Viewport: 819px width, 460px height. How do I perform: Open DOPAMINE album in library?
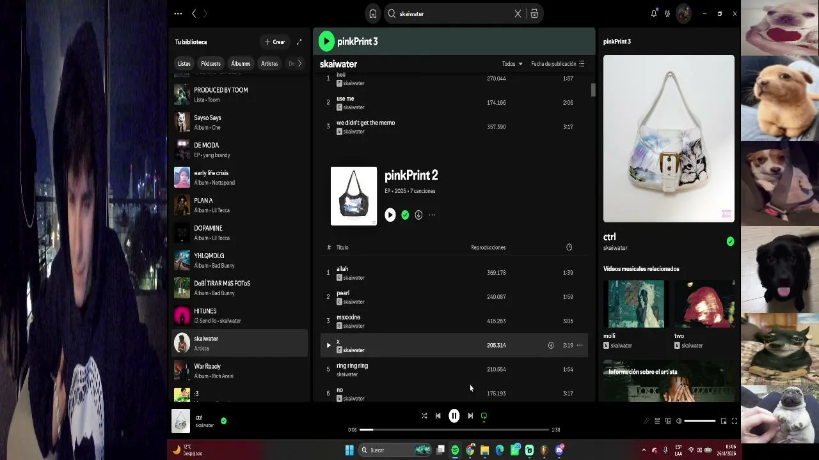tap(241, 233)
